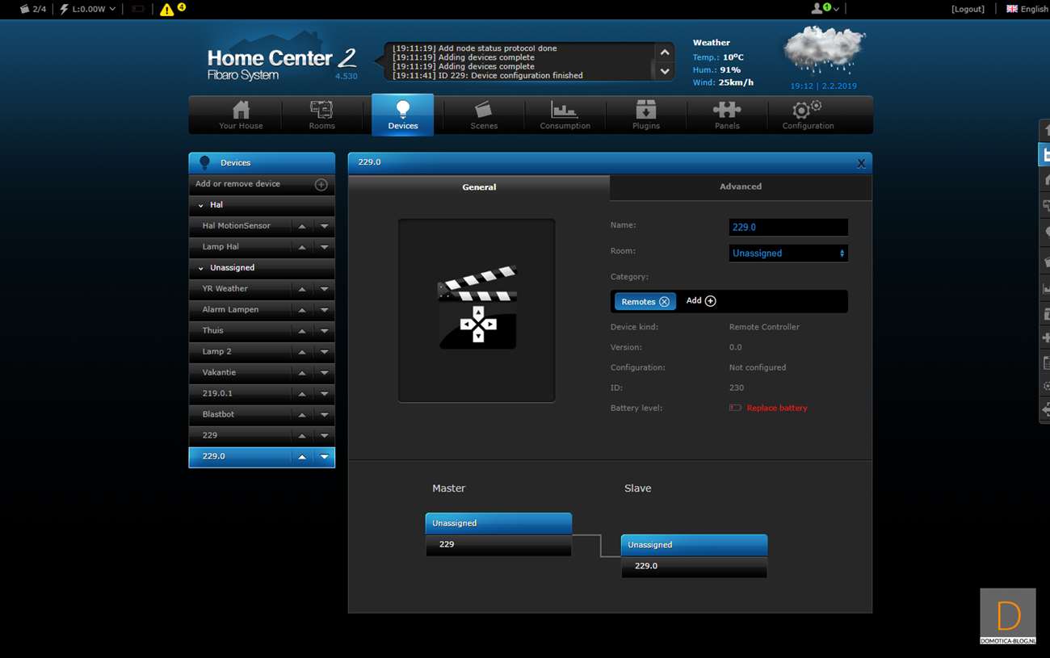Open the Scenes section
The width and height of the screenshot is (1050, 658).
coord(484,115)
